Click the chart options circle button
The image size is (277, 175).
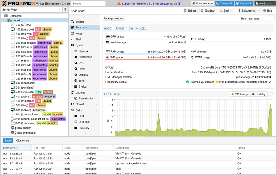click(x=271, y=94)
